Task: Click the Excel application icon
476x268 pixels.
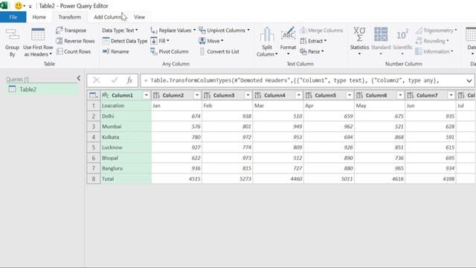Action: [x=4, y=5]
